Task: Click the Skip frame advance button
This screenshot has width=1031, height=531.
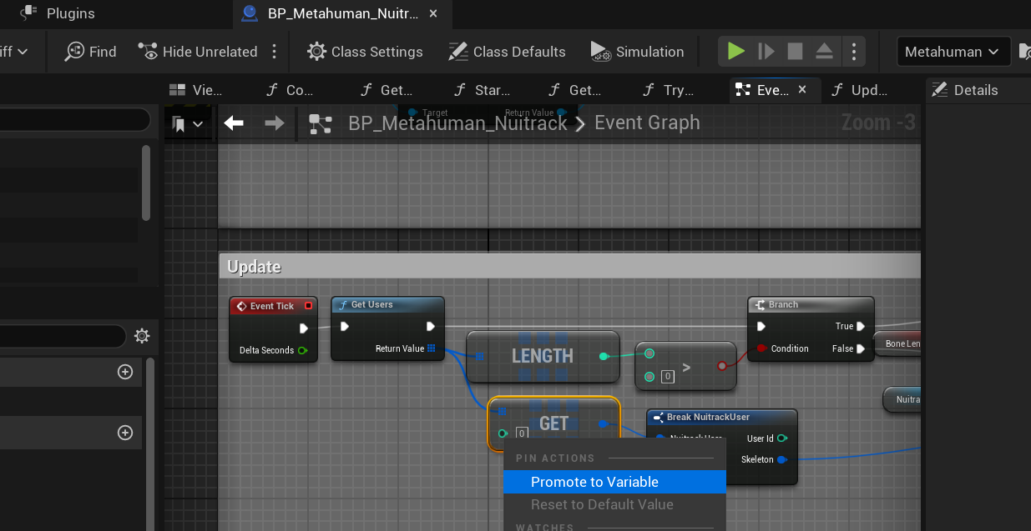Action: (x=766, y=52)
